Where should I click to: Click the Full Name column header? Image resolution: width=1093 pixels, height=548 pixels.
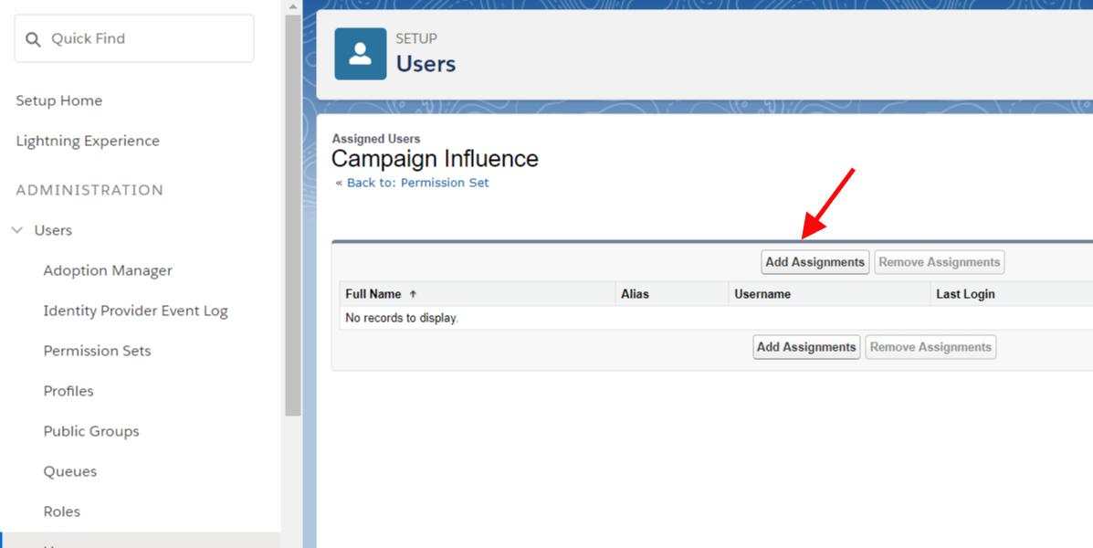coord(373,293)
